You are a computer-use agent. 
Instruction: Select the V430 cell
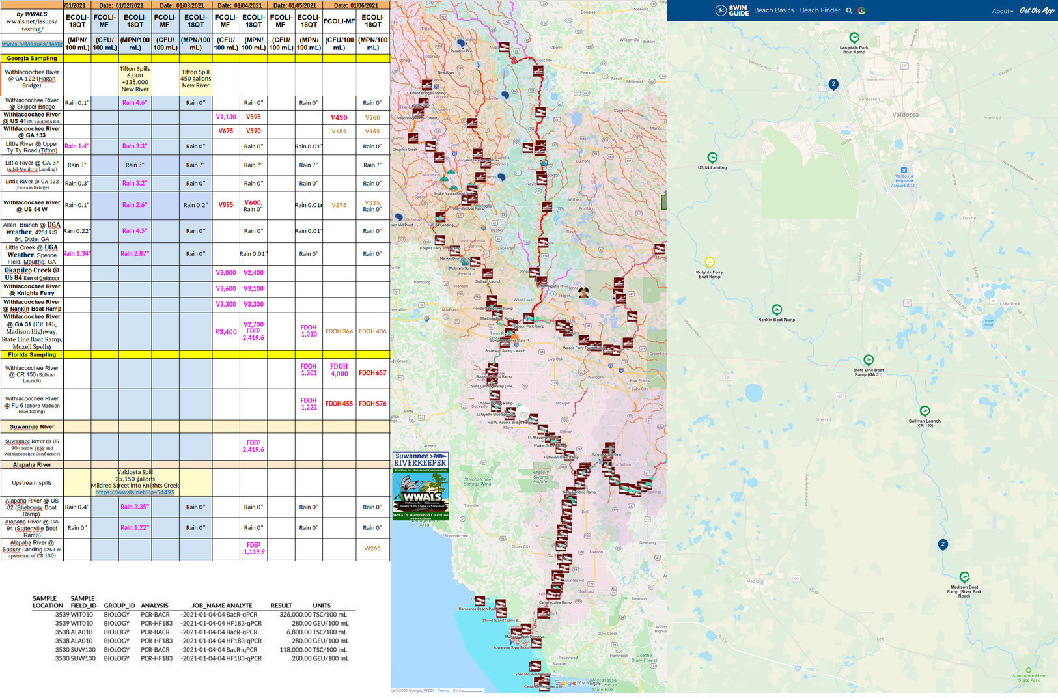coord(339,118)
